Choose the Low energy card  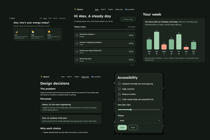(21, 34)
